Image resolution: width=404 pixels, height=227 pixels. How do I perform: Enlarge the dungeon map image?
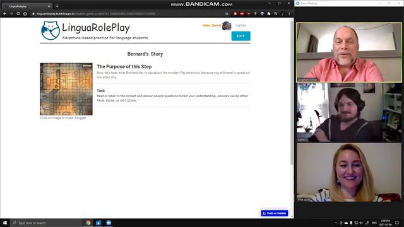66,89
